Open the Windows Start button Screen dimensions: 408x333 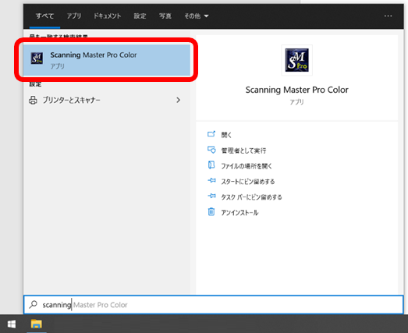click(x=12, y=324)
